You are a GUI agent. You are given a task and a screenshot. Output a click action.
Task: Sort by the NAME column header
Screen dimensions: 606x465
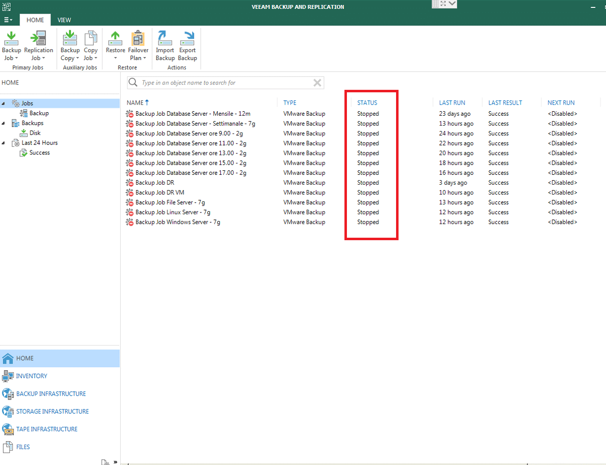pyautogui.click(x=135, y=103)
